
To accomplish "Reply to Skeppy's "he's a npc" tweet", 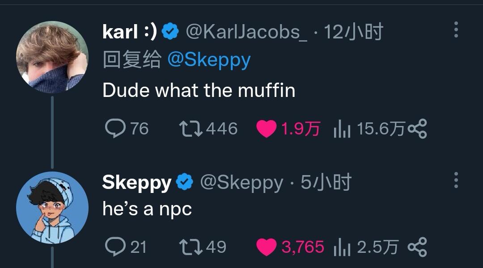I will point(115,247).
